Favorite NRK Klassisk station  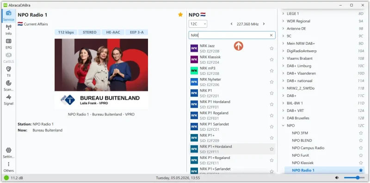pos(271,60)
